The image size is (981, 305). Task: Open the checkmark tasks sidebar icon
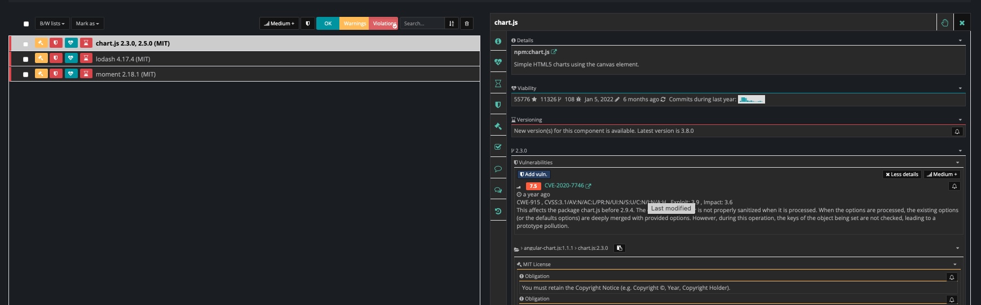point(498,147)
